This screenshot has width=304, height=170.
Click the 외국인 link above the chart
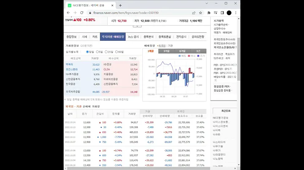(162, 46)
